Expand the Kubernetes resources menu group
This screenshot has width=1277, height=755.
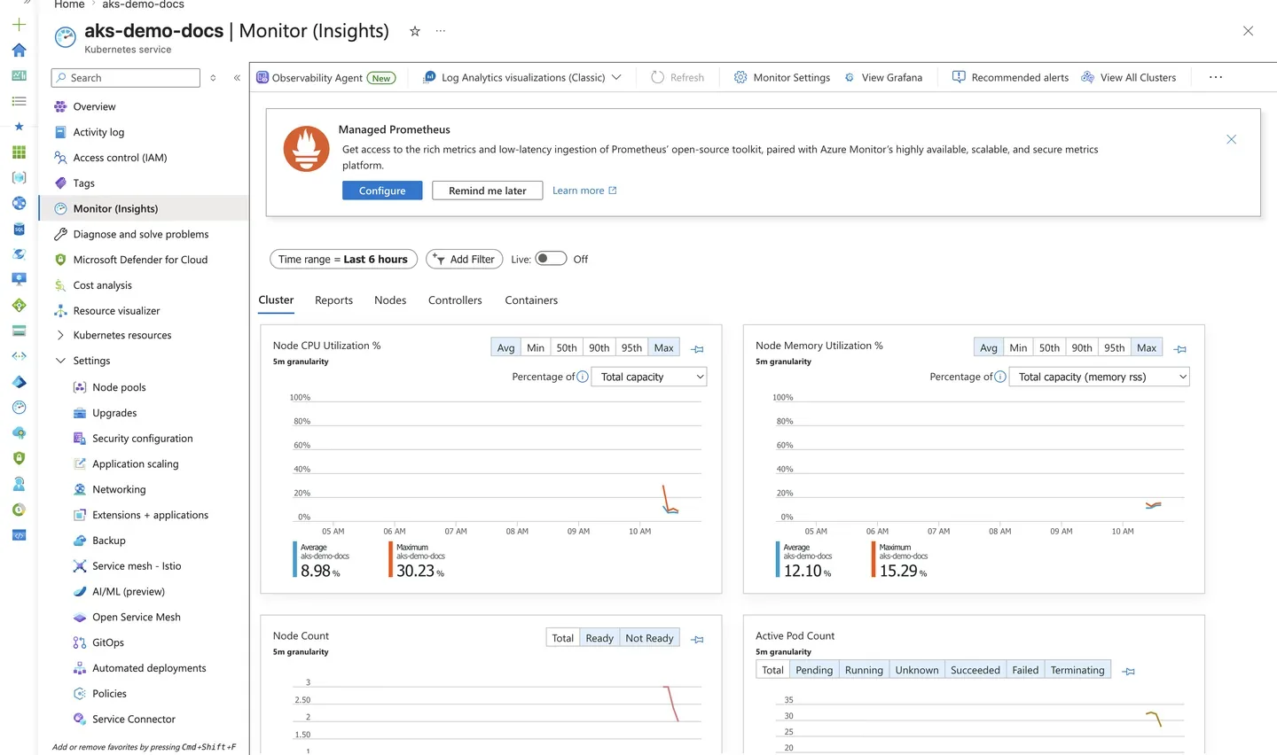(60, 335)
